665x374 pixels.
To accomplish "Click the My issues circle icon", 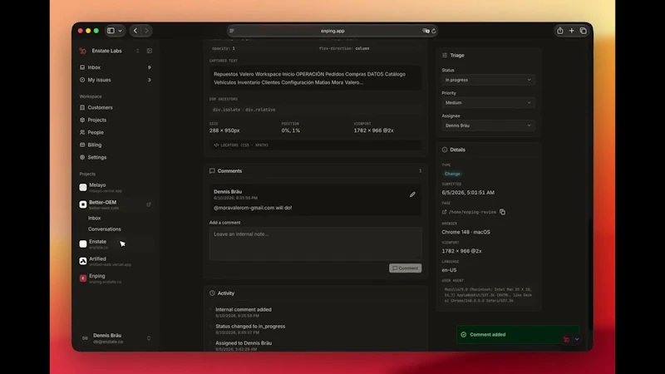I will pyautogui.click(x=82, y=80).
